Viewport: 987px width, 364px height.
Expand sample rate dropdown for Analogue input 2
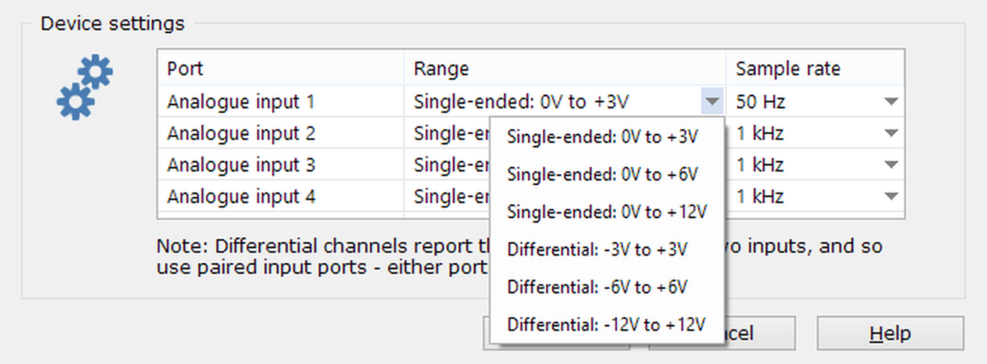point(891,134)
